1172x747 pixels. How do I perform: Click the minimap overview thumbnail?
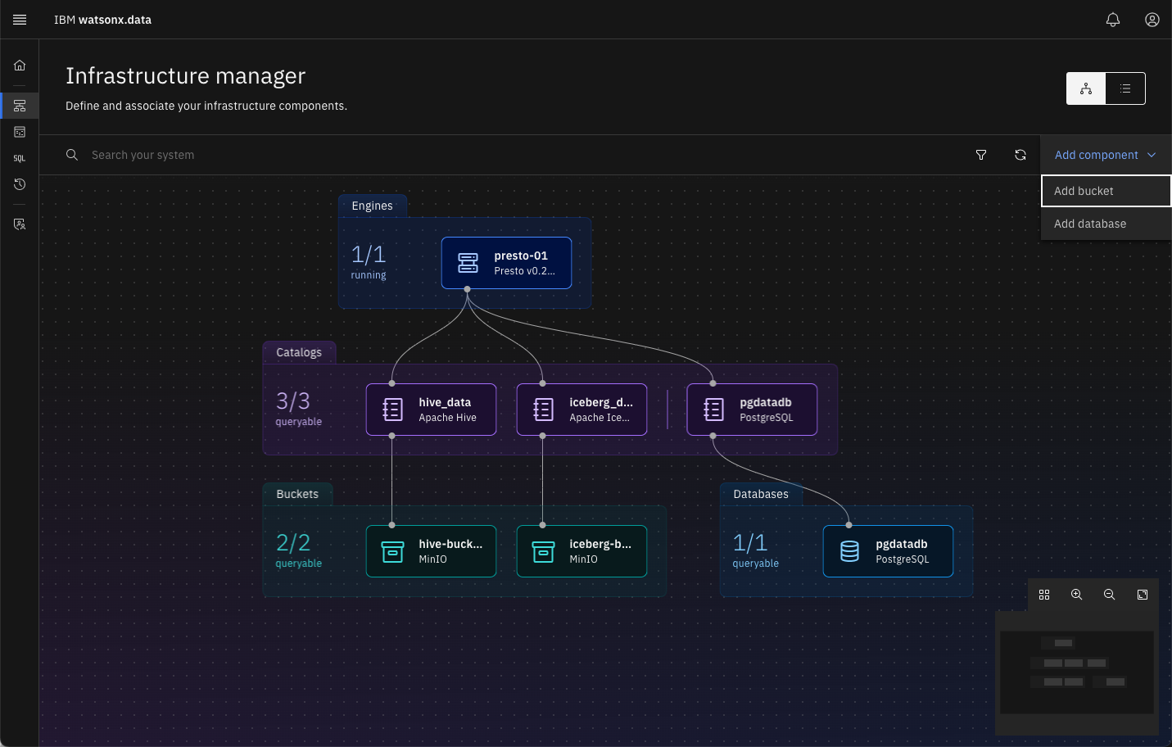1077,672
